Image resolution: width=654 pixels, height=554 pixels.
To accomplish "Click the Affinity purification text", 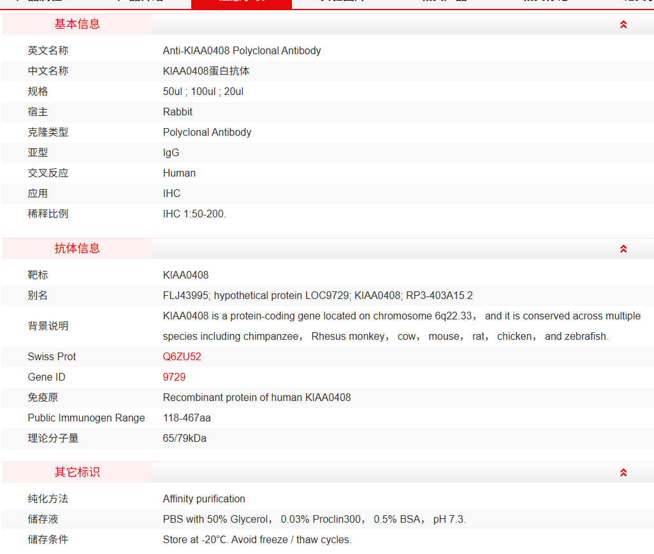I will click(x=203, y=499).
